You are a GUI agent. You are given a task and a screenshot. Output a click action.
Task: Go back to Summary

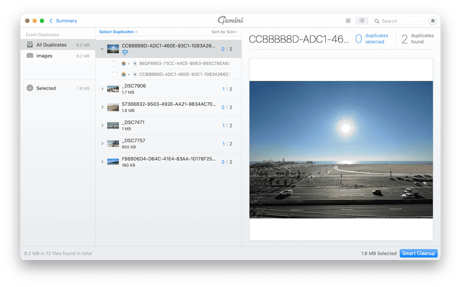pyautogui.click(x=66, y=21)
